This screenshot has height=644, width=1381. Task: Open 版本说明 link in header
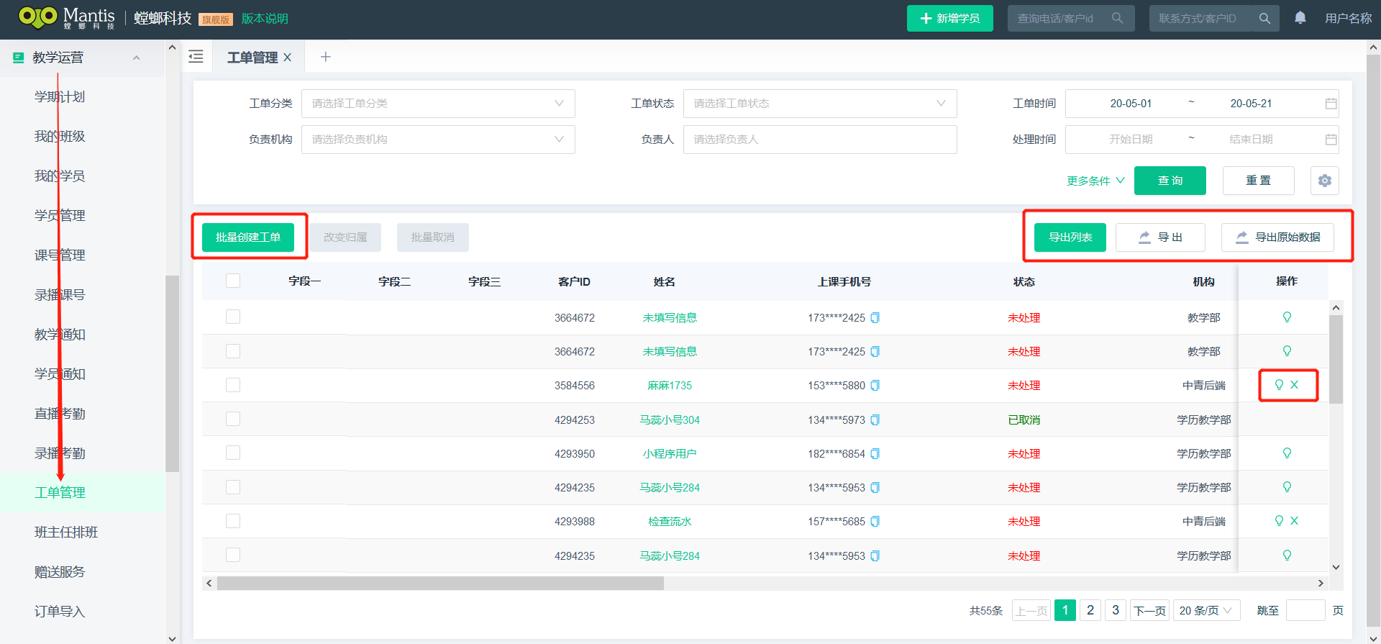tap(265, 19)
